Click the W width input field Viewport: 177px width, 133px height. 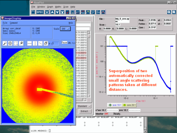[56, 43]
